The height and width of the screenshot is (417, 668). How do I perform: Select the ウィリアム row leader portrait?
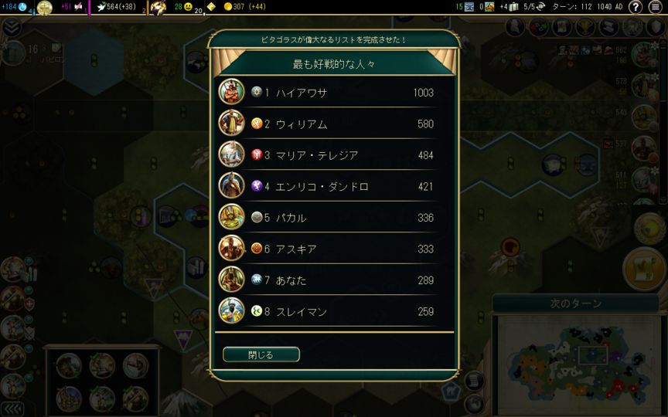pos(231,123)
